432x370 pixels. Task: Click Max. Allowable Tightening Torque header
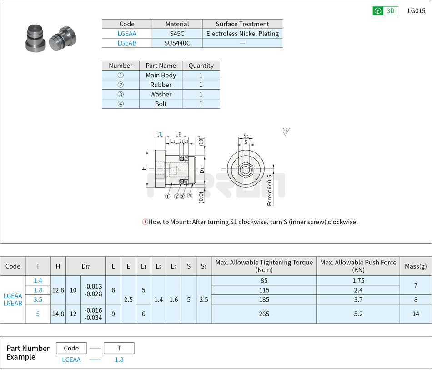pos(264,266)
